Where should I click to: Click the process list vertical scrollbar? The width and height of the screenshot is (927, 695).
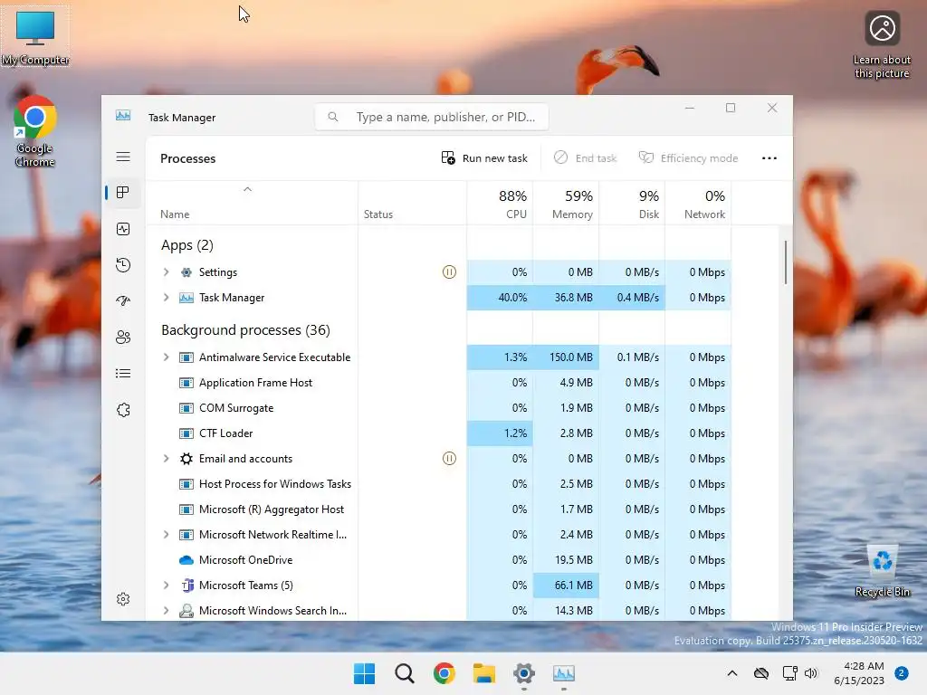pos(786,263)
